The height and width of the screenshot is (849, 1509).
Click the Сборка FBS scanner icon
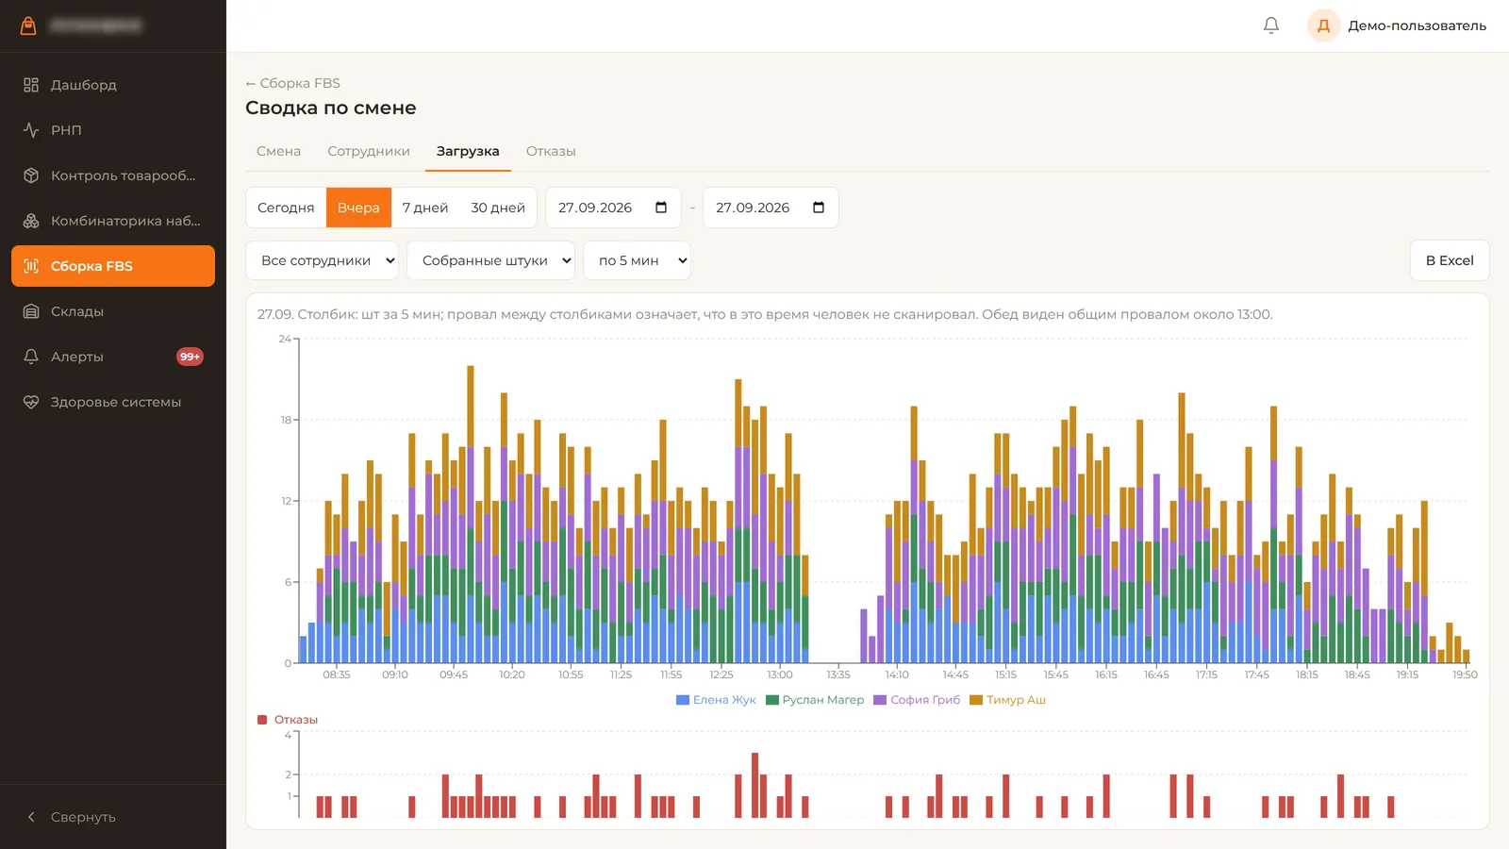(x=31, y=266)
